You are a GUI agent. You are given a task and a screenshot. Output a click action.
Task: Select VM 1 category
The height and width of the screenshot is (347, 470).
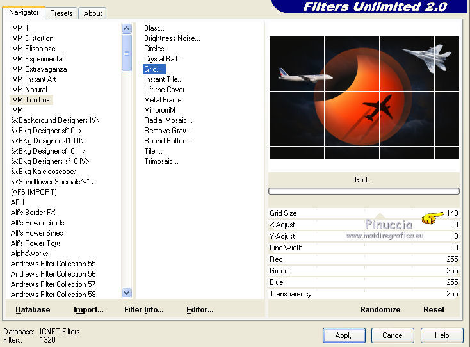click(20, 28)
